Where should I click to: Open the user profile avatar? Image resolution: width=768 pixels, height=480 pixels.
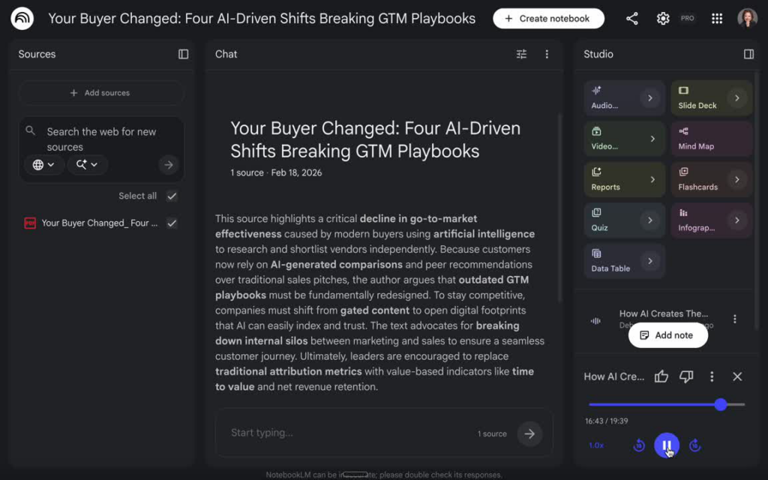(747, 19)
